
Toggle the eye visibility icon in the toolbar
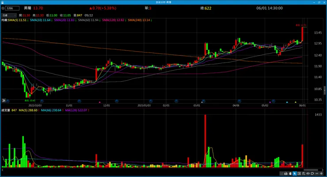click(308, 173)
